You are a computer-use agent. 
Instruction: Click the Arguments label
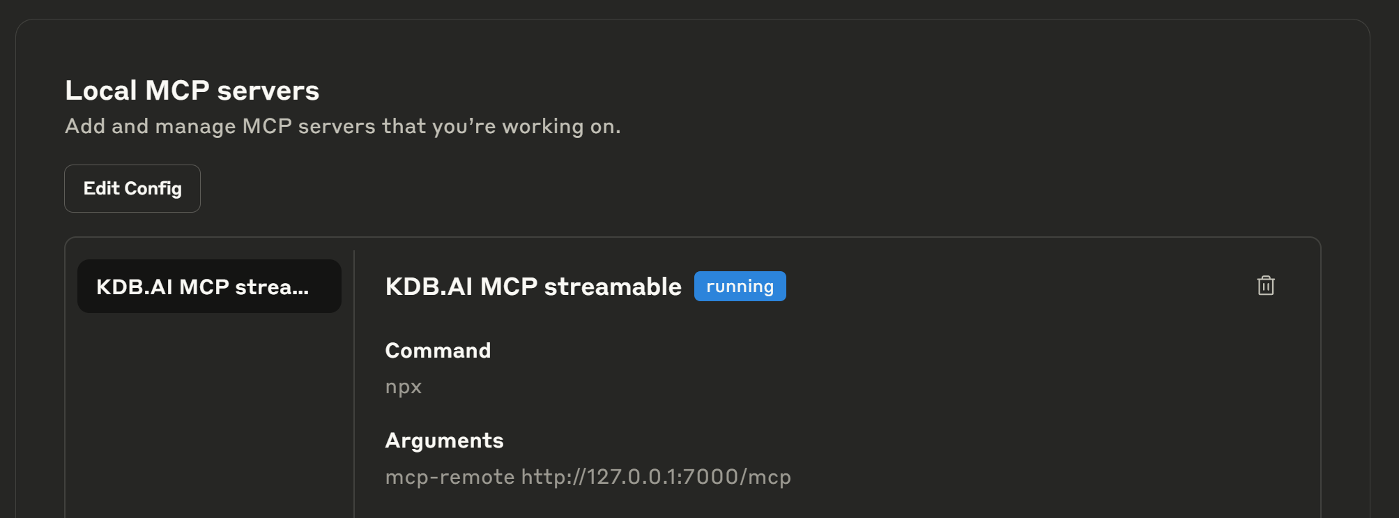[x=444, y=440]
